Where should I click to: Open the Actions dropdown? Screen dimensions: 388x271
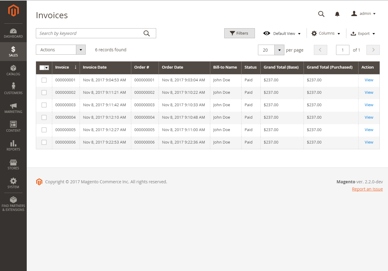tap(60, 49)
